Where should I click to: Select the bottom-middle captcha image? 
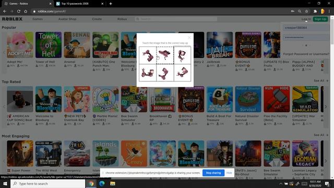pos(165,73)
